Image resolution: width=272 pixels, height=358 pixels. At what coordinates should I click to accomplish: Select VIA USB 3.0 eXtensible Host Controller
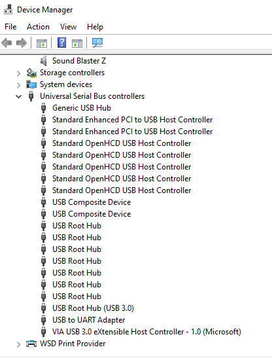coord(146,332)
